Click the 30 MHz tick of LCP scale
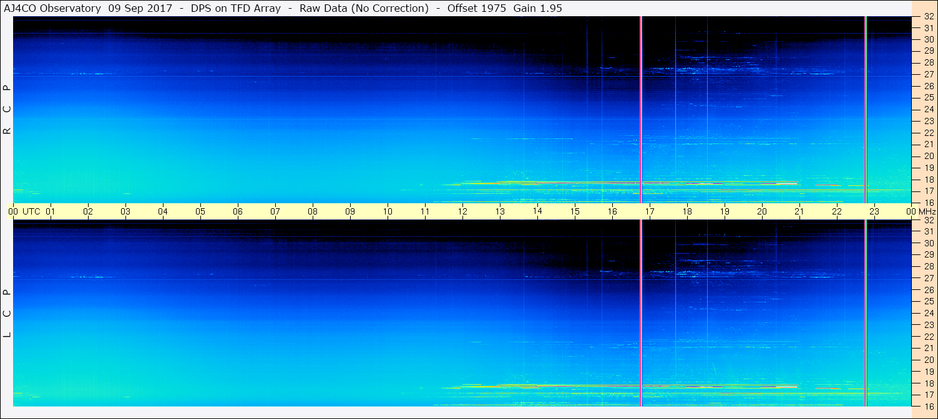The image size is (938, 419). coord(928,243)
